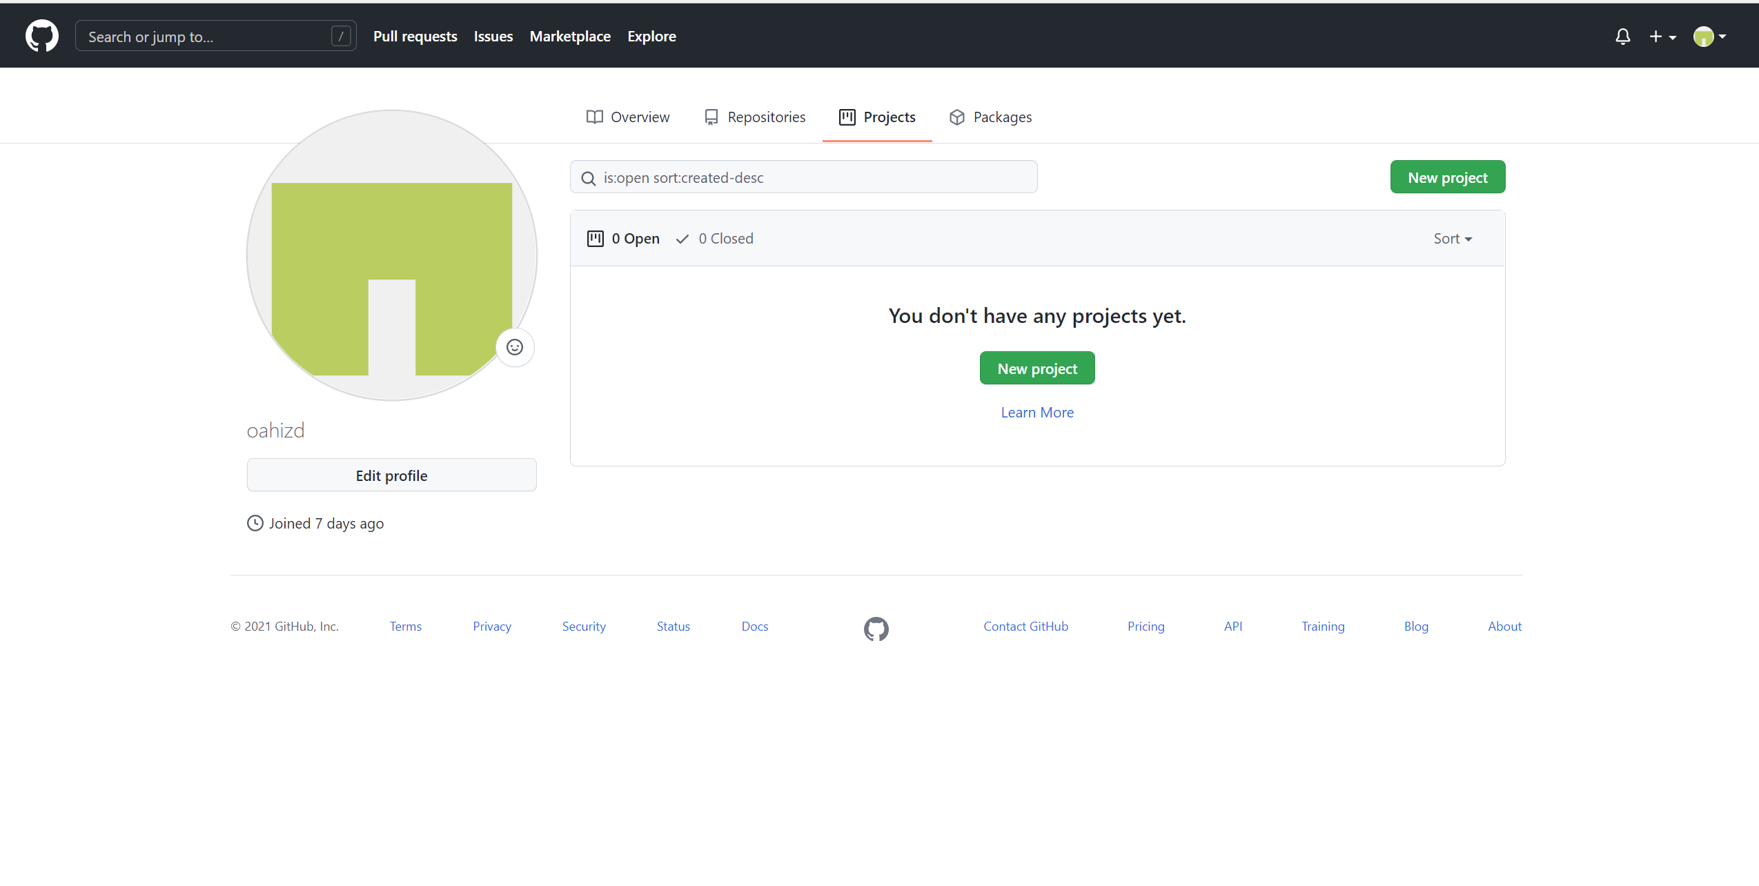Expand the Sort dropdown
The image size is (1759, 886).
(x=1452, y=239)
